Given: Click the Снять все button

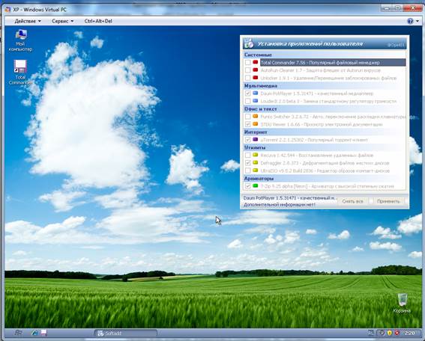Looking at the screenshot, I should 352,201.
